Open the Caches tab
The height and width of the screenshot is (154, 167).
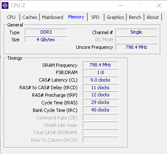[30, 17]
